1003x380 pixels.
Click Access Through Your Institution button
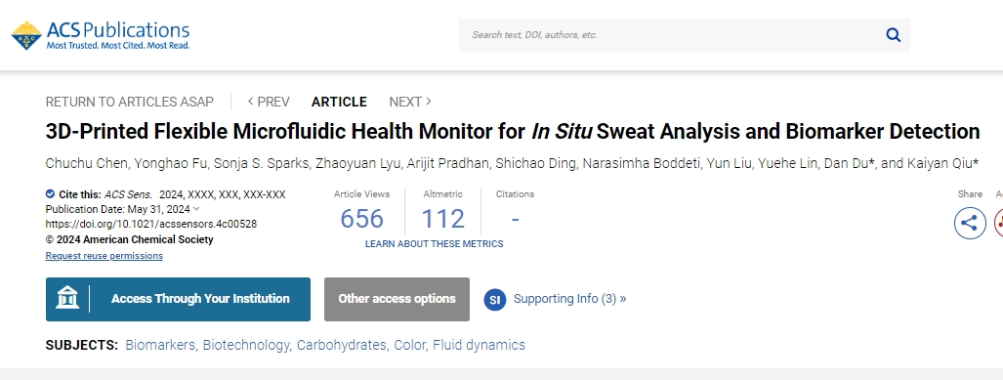tap(178, 299)
